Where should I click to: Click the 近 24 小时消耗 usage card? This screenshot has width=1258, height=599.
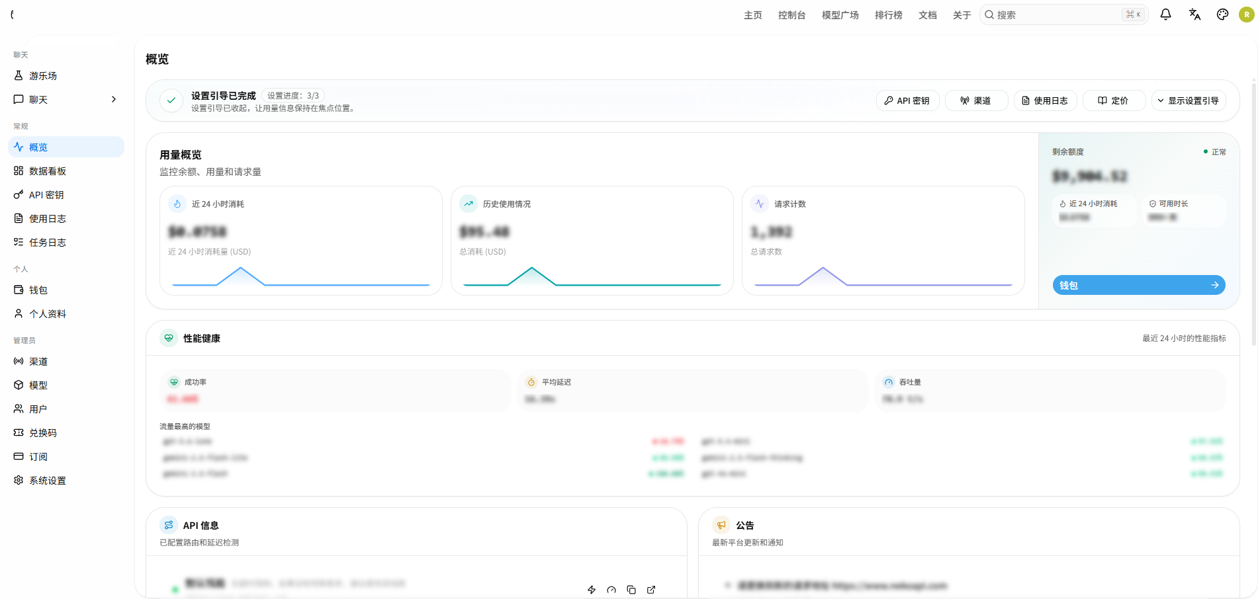pos(301,241)
